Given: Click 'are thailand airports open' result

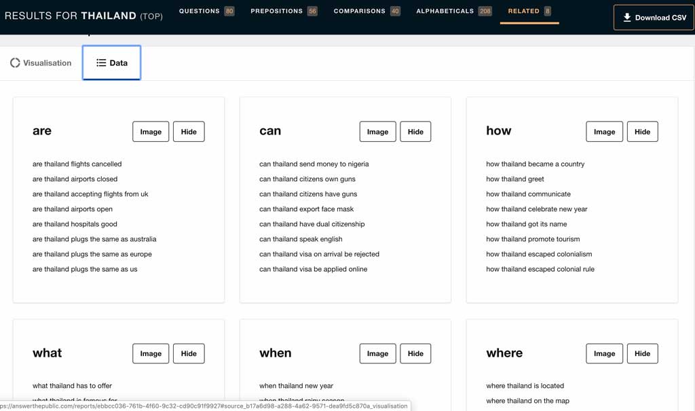Looking at the screenshot, I should coord(73,209).
